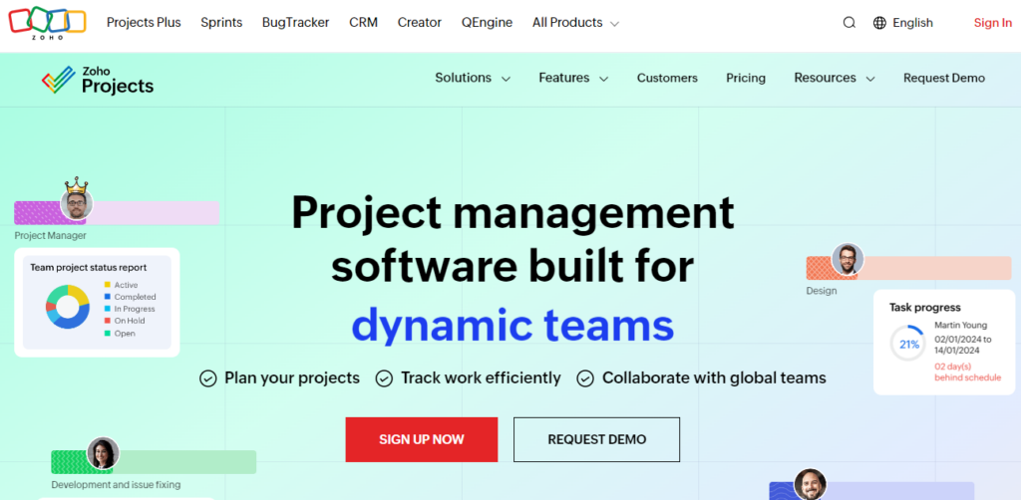Click the Zoho logo in top bar
The width and height of the screenshot is (1021, 500).
pyautogui.click(x=47, y=24)
